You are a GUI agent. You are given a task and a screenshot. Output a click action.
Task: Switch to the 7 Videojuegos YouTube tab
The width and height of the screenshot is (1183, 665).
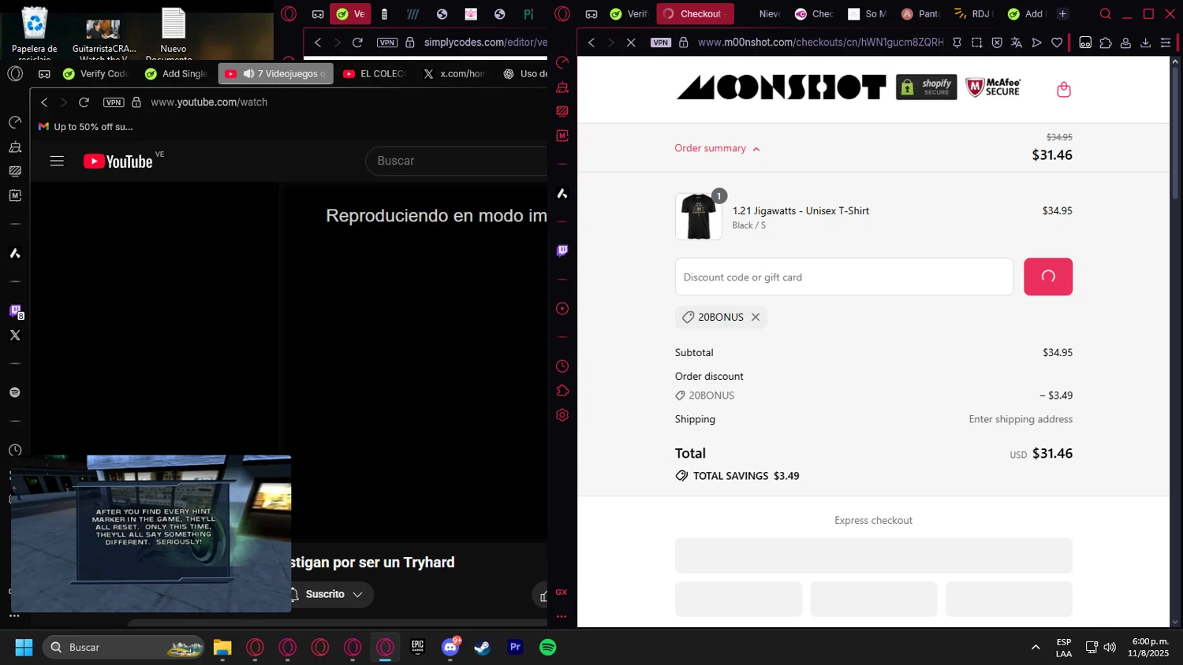(275, 73)
